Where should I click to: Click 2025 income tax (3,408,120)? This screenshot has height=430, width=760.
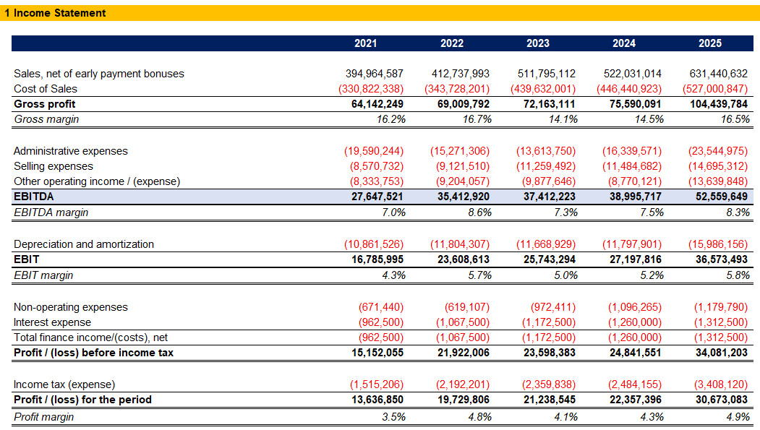pyautogui.click(x=721, y=384)
